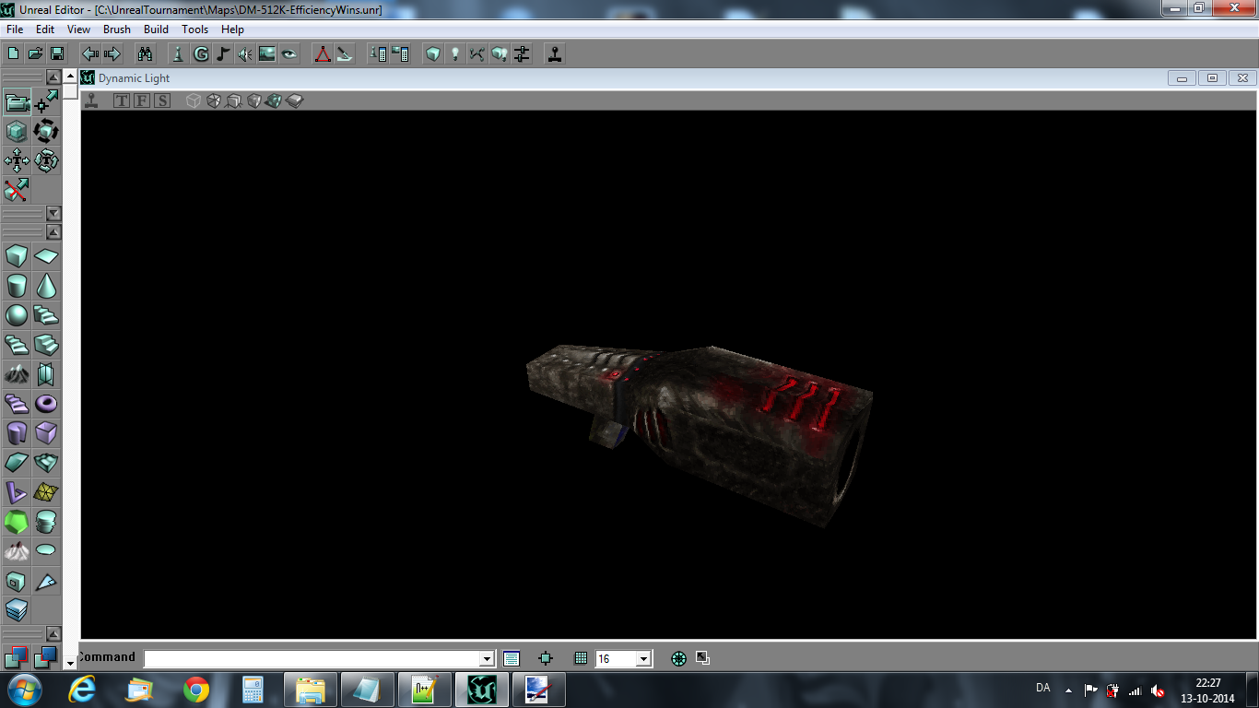Collapse the camera tools panel section
This screenshot has width=1259, height=708.
click(x=53, y=77)
